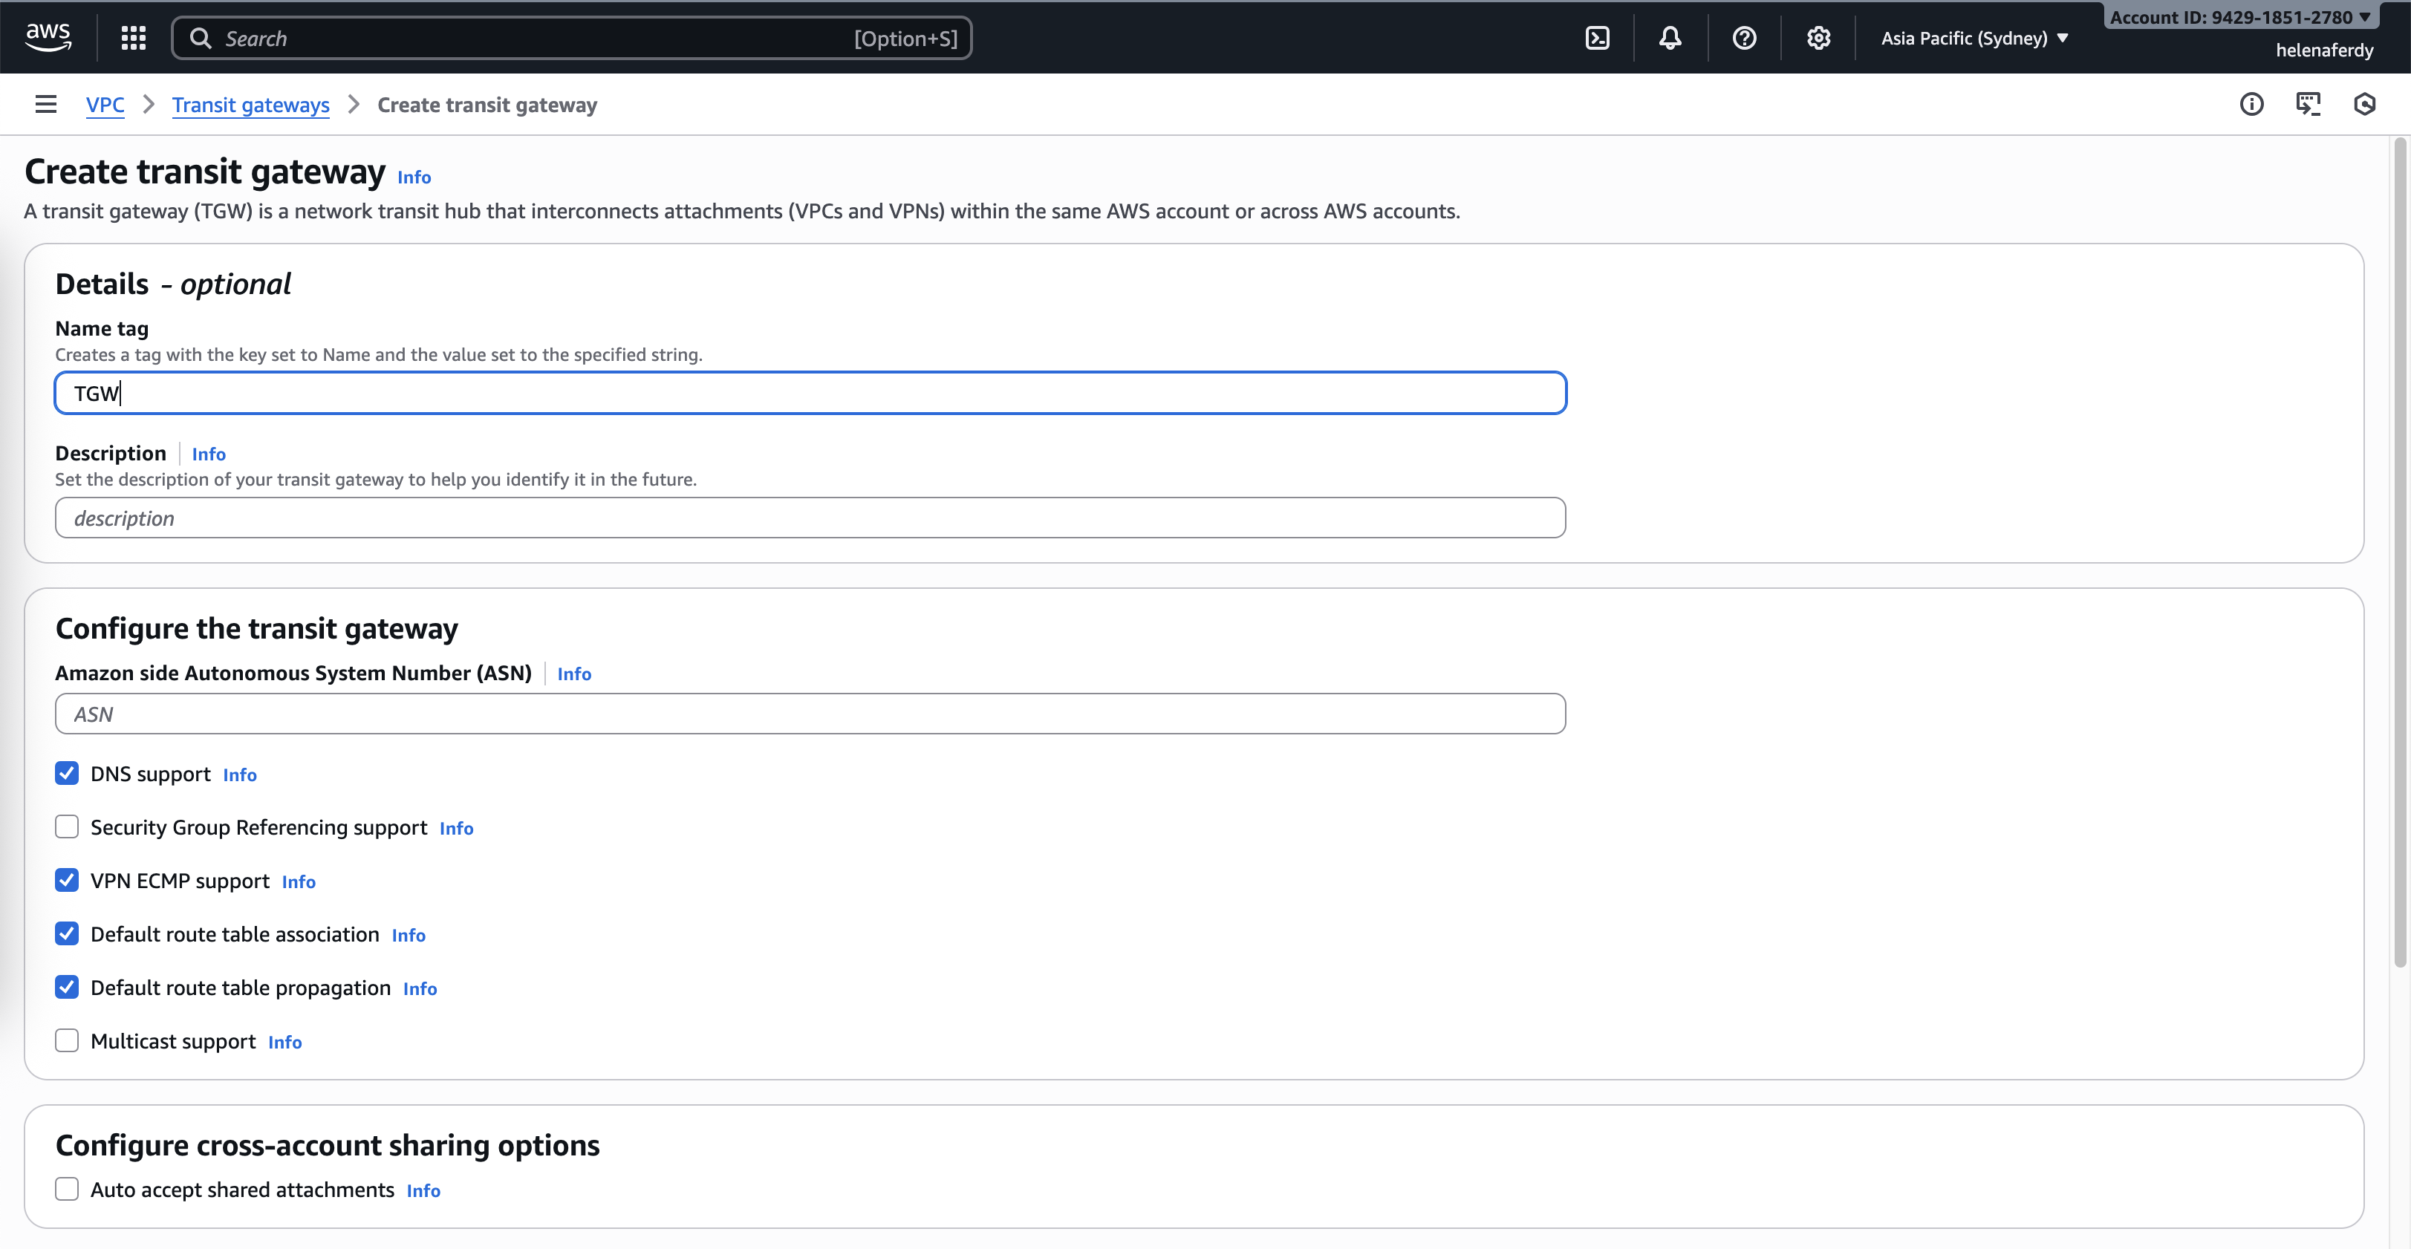Open the settings gear icon
Screen dimensions: 2411x1249
(1818, 37)
